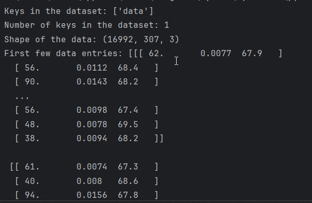The image size is (312, 203).
Task: Click 68.2 in the 0.0094 row
Action: click(x=128, y=139)
